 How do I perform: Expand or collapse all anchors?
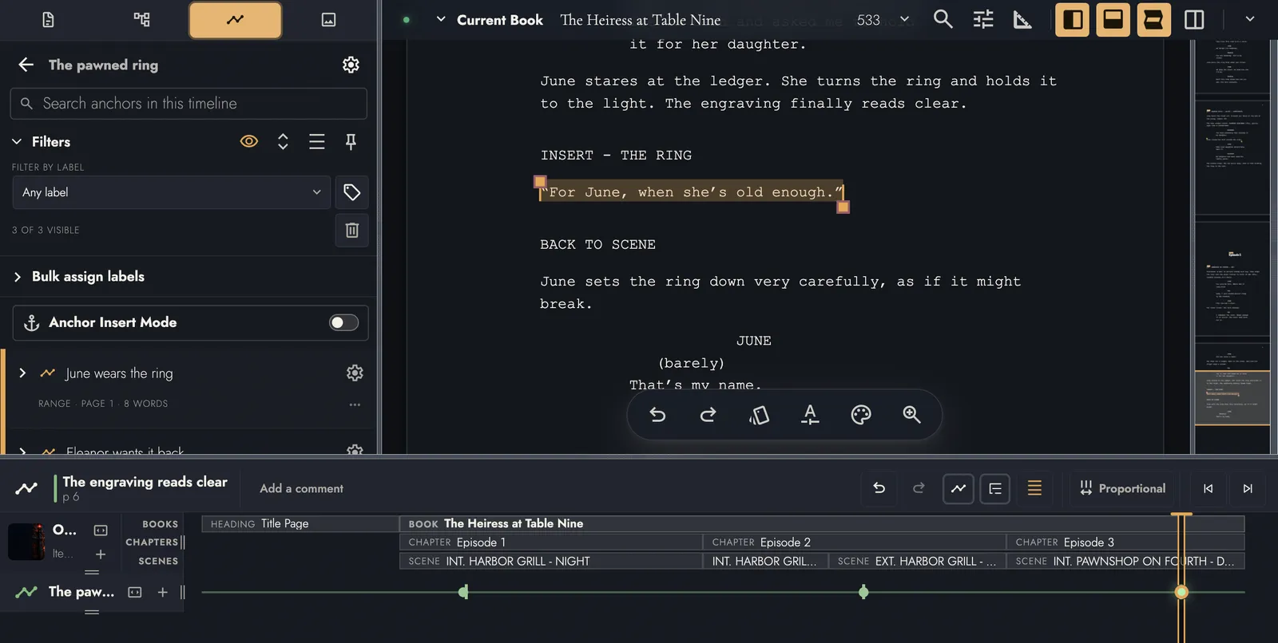click(x=283, y=141)
